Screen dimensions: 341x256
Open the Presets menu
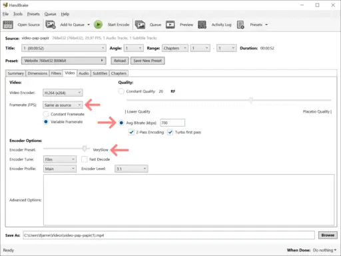tap(33, 14)
